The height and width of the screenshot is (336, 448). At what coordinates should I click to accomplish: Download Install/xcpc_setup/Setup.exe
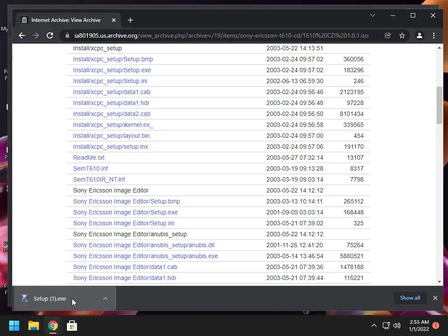[112, 70]
